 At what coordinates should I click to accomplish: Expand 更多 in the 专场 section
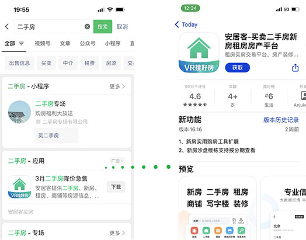coord(117,233)
